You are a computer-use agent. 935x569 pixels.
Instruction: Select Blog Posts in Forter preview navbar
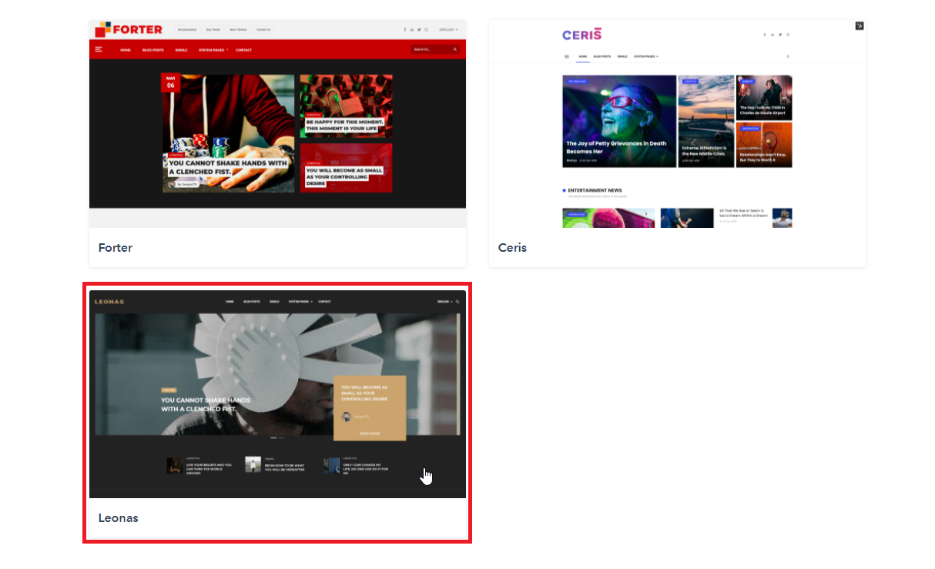click(153, 50)
